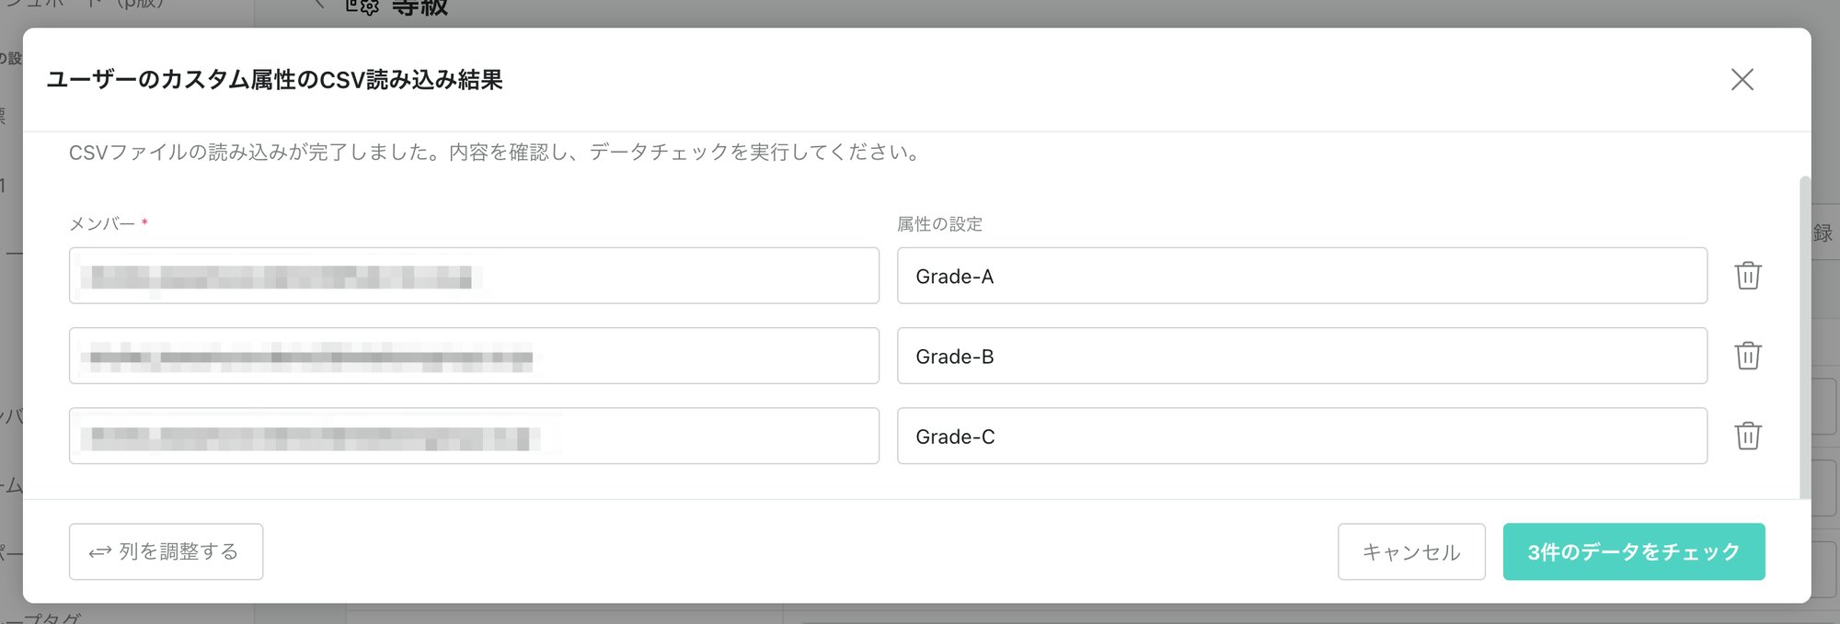This screenshot has height=624, width=1840.
Task: Click the swap arrows icon in 列を調整する
Action: click(x=99, y=552)
